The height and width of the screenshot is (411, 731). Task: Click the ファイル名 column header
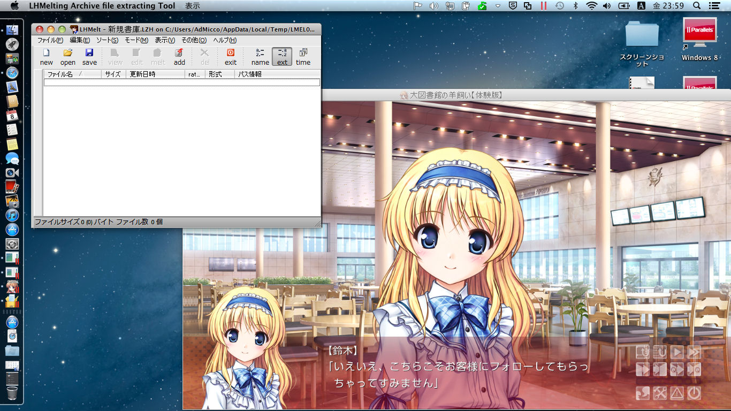(x=72, y=74)
